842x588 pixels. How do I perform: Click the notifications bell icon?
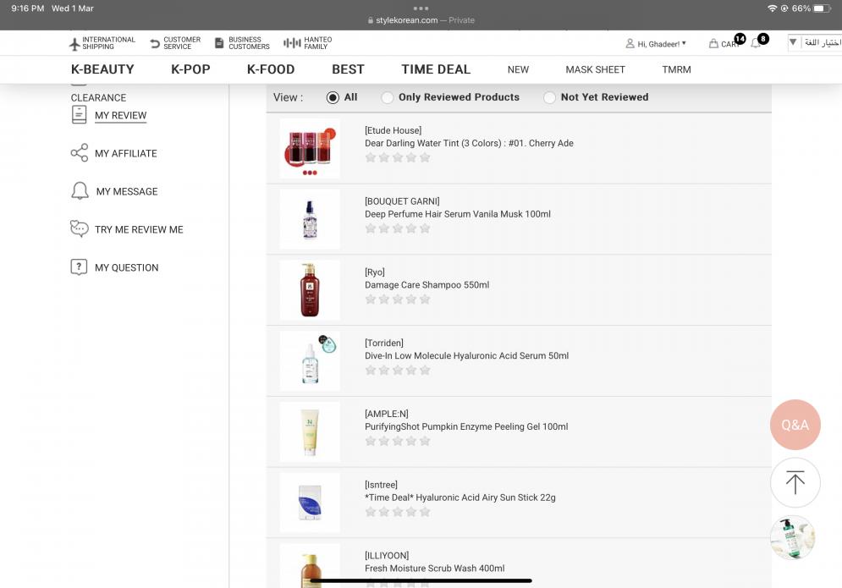(x=756, y=43)
